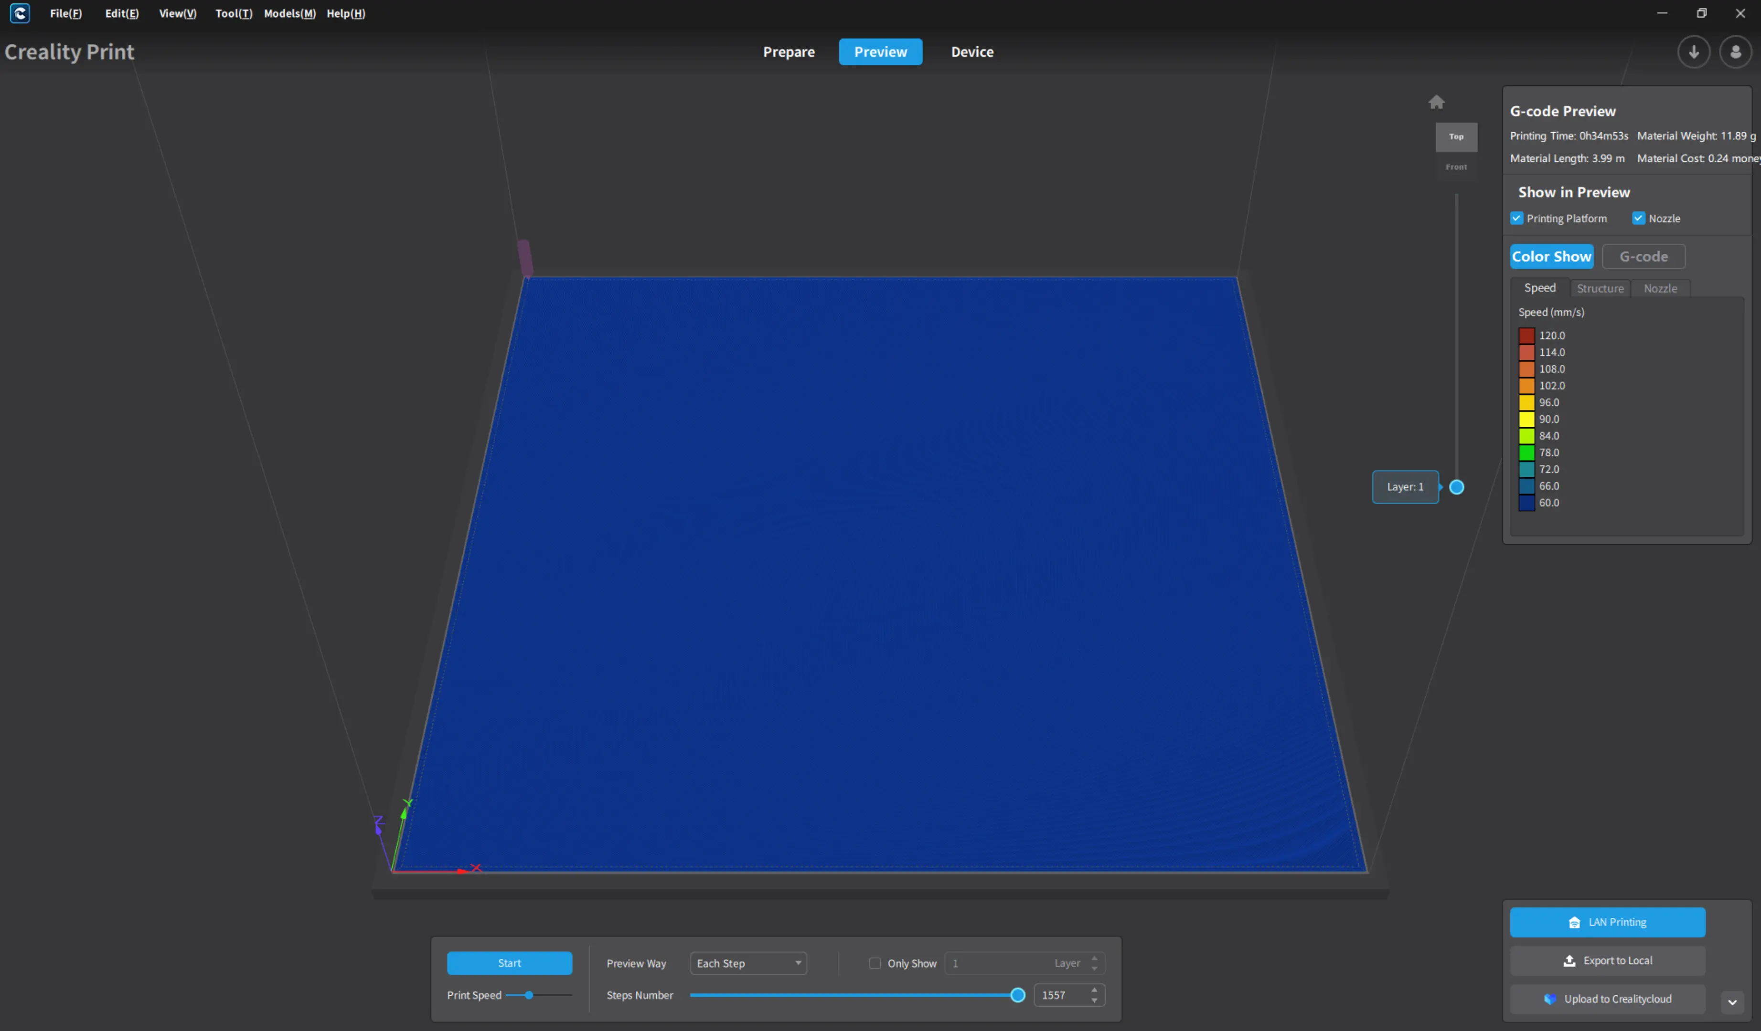Click the Creality Print app logo icon
Screen dimensions: 1761x1031
20,13
